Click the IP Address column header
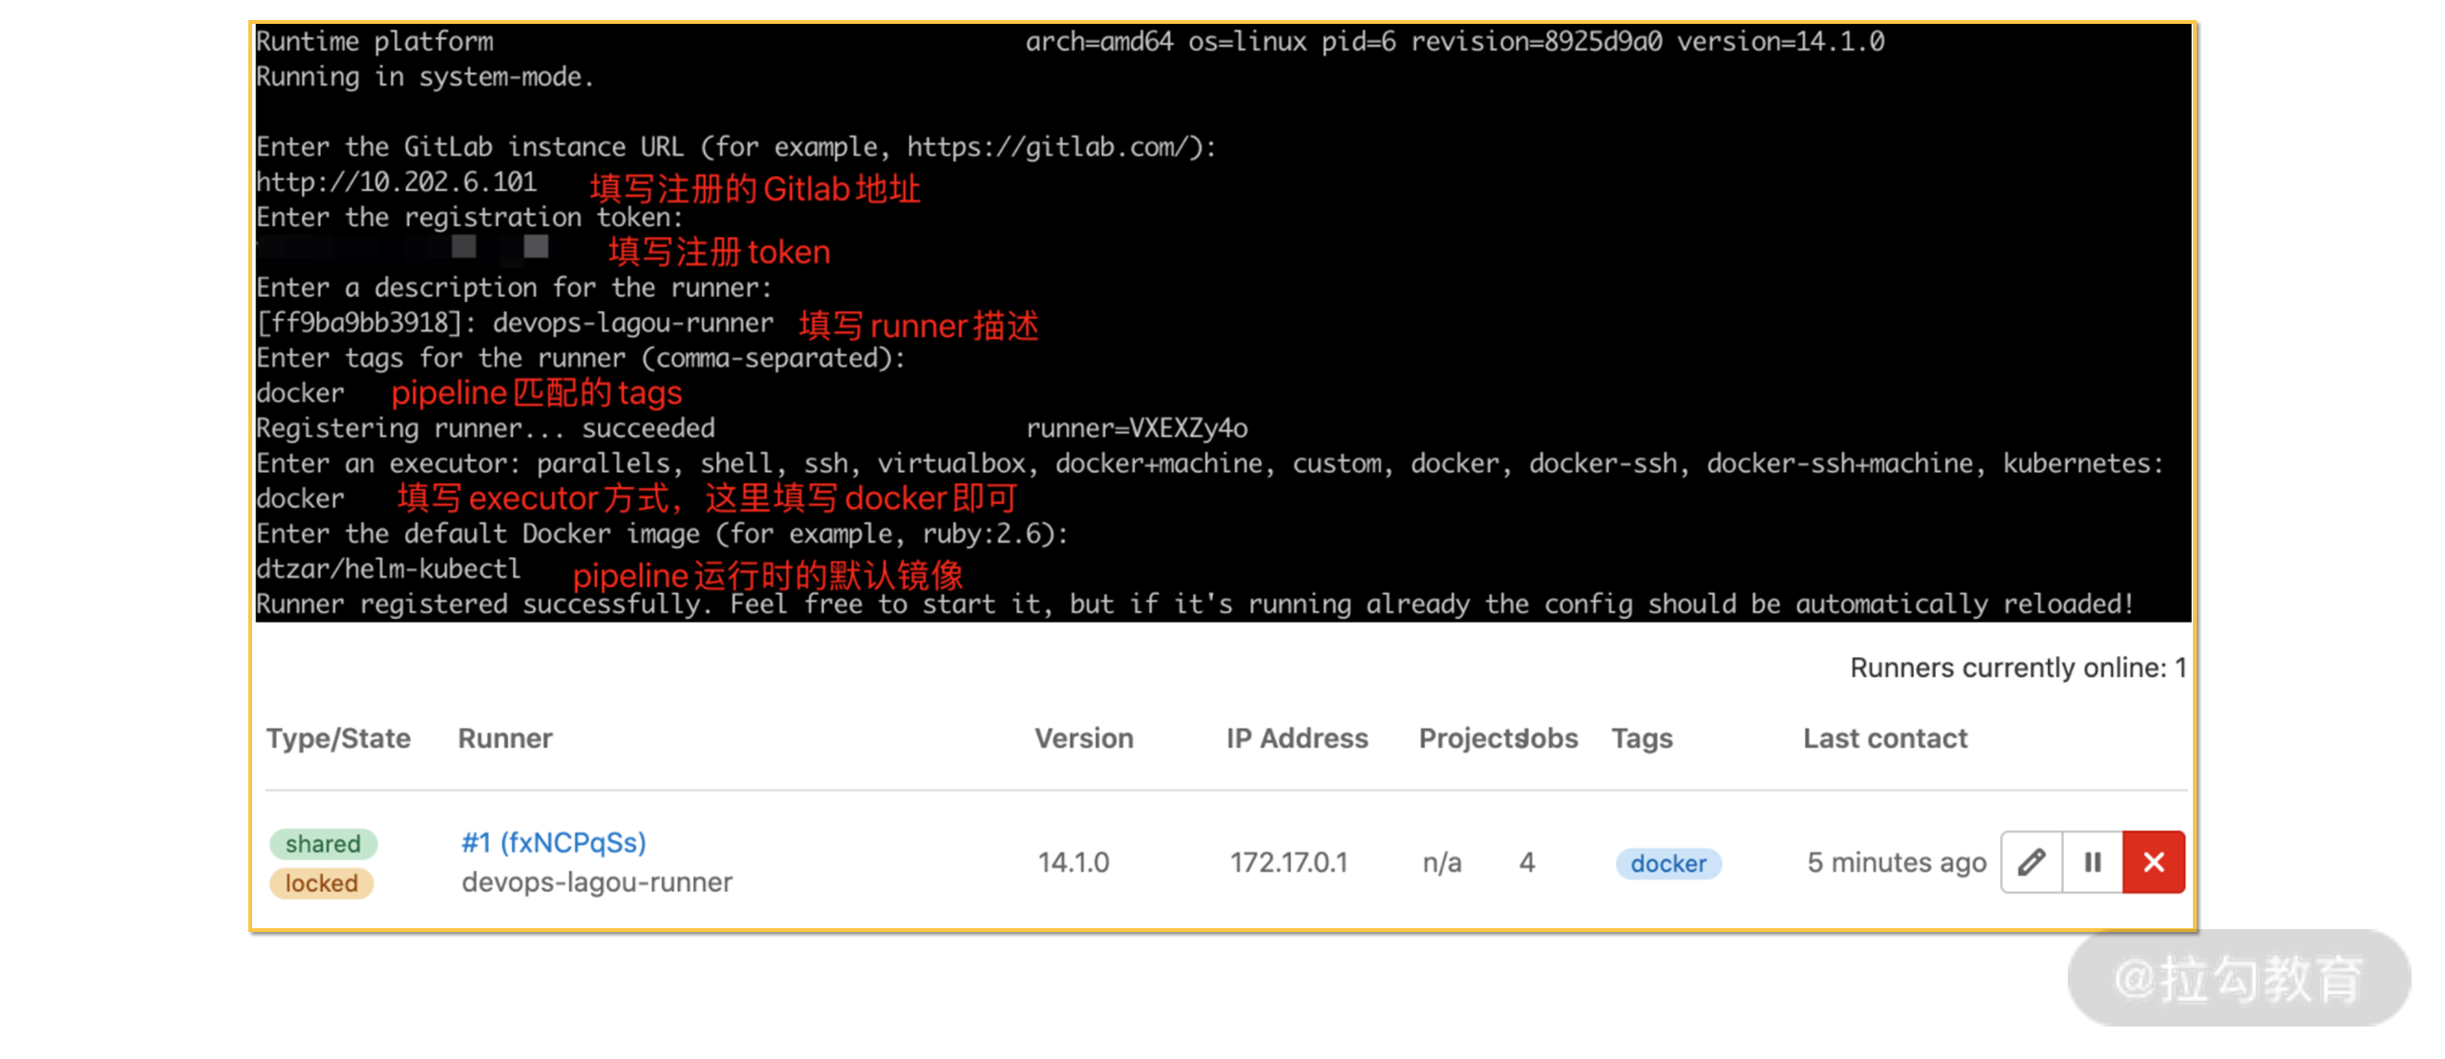2445x1059 pixels. click(1297, 738)
